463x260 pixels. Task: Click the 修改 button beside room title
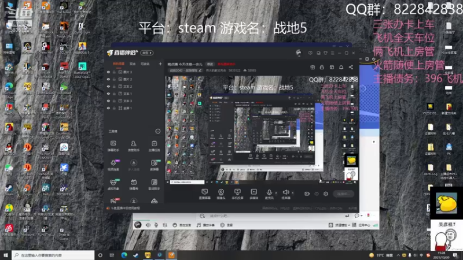[210, 64]
